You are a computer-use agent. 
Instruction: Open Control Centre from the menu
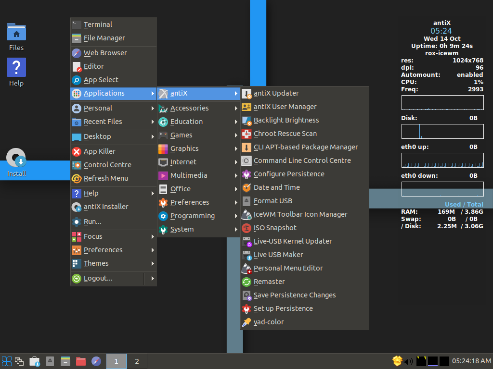point(114,165)
